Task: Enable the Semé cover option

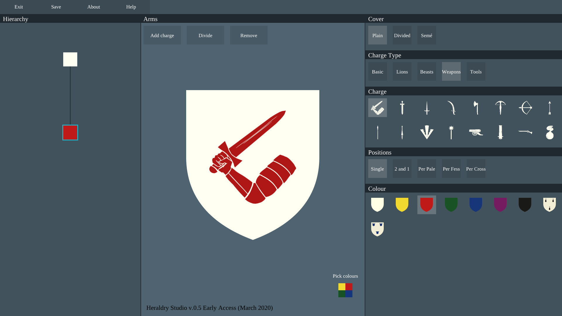Action: point(426,35)
